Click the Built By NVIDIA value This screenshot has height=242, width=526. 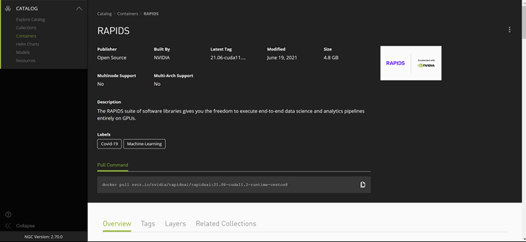click(x=162, y=57)
